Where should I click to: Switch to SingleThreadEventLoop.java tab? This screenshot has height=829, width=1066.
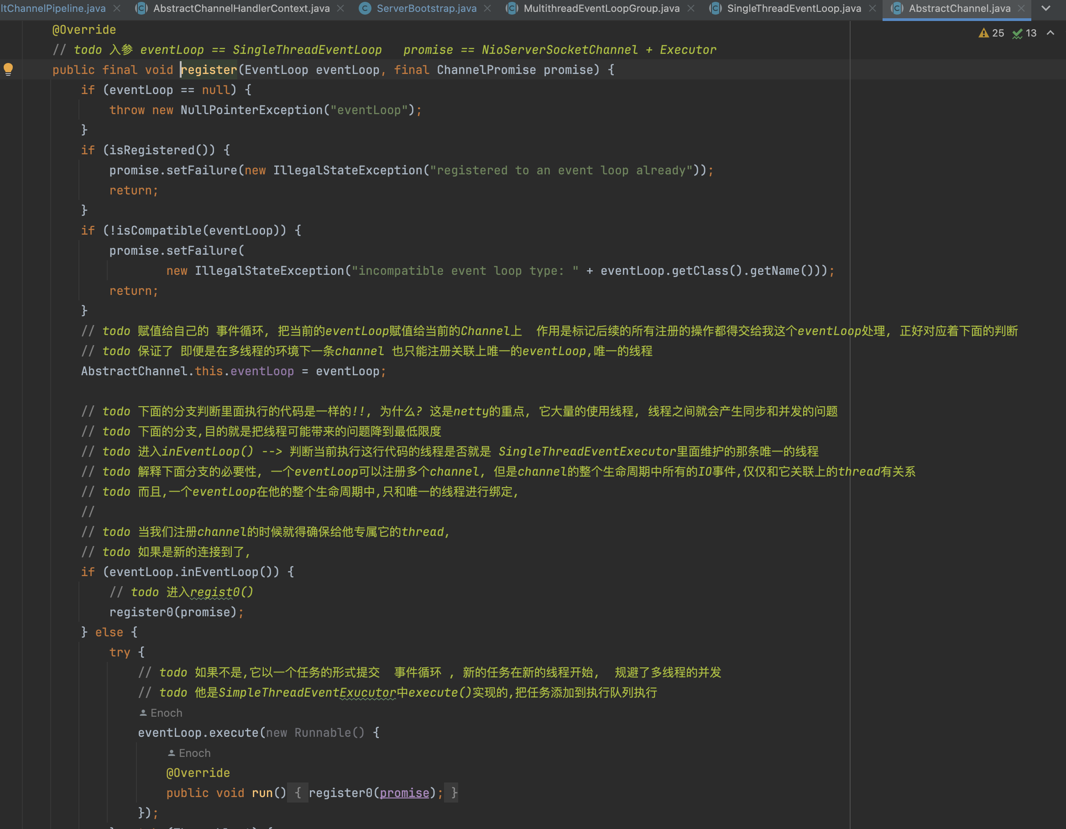coord(794,8)
